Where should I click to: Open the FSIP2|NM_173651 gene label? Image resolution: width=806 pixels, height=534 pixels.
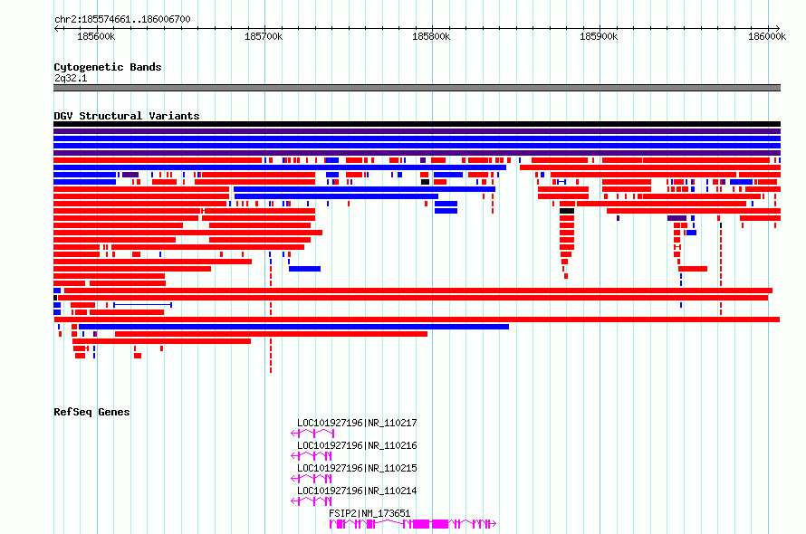[369, 513]
